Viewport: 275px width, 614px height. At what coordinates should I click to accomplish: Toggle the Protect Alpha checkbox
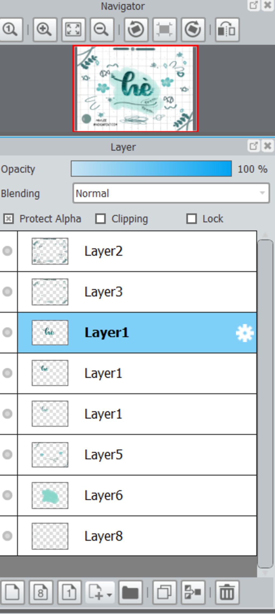click(x=9, y=219)
